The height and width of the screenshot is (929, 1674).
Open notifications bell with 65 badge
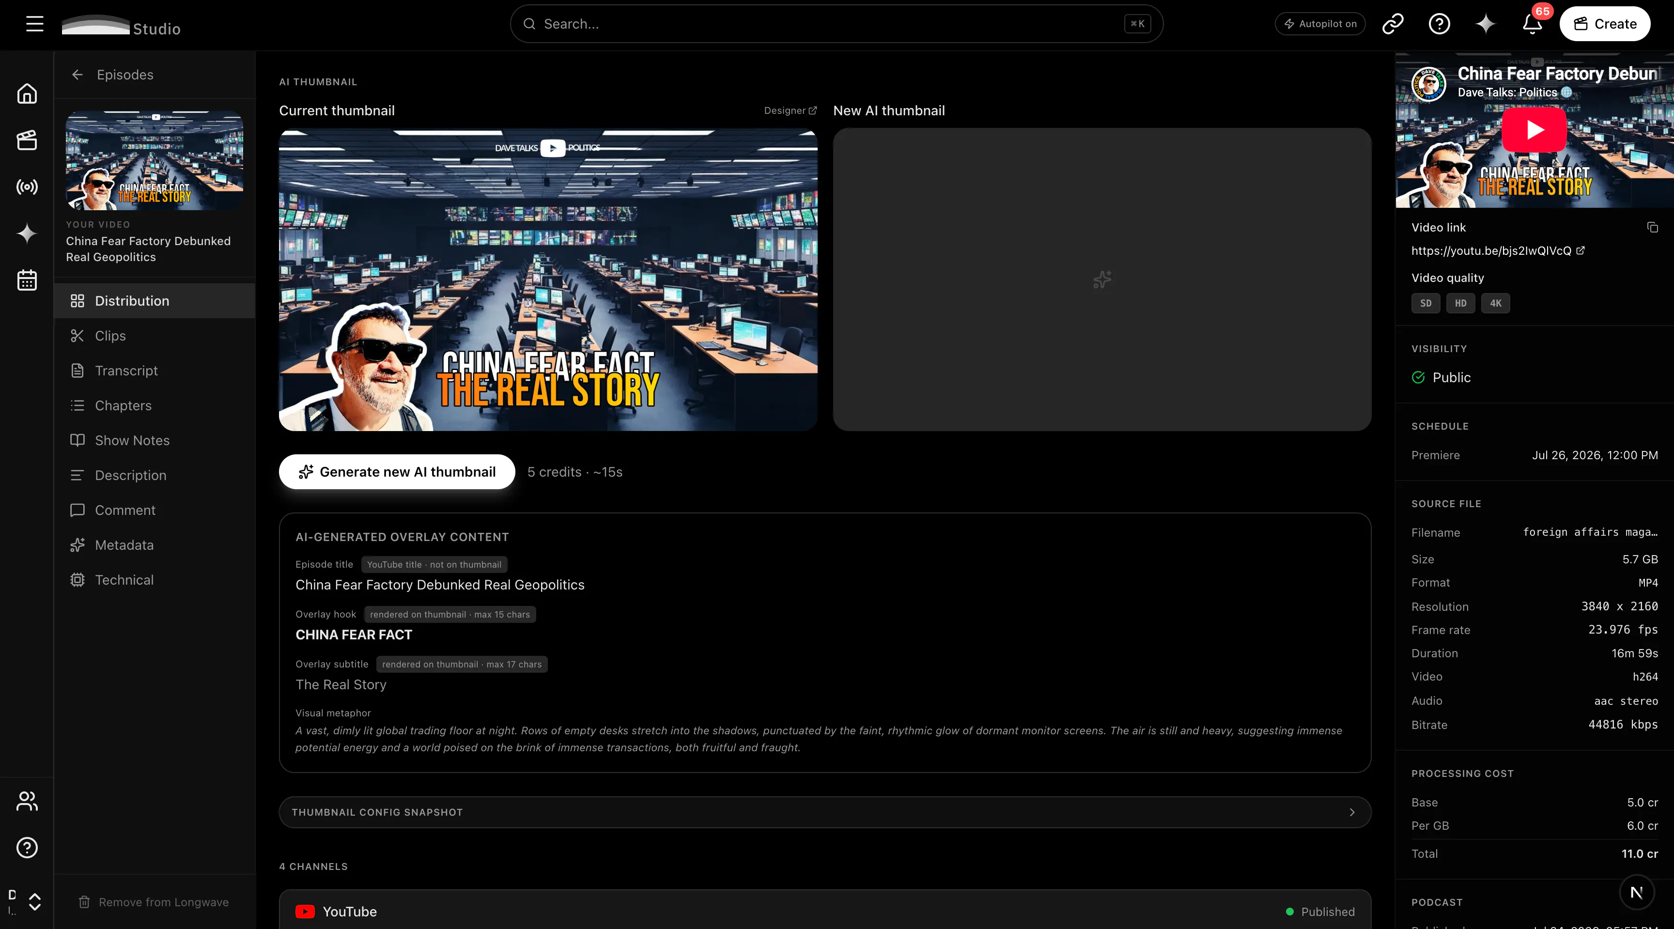pyautogui.click(x=1533, y=24)
